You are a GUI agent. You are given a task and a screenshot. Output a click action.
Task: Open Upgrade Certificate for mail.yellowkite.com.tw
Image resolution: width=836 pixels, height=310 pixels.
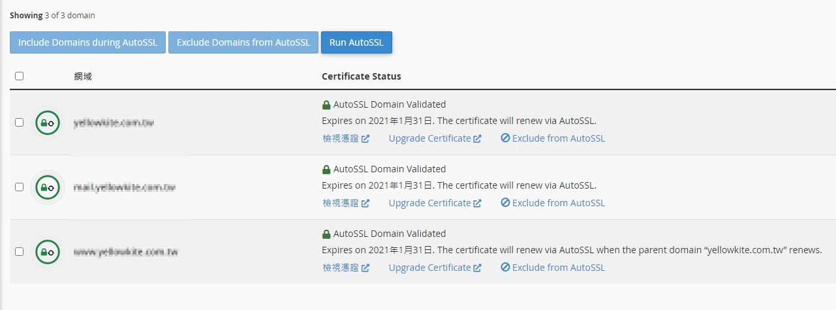[429, 203]
